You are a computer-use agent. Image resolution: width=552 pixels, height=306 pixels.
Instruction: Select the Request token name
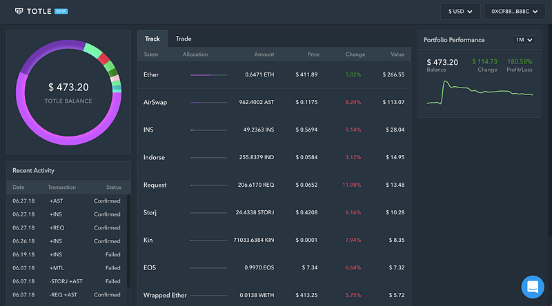pyautogui.click(x=155, y=185)
